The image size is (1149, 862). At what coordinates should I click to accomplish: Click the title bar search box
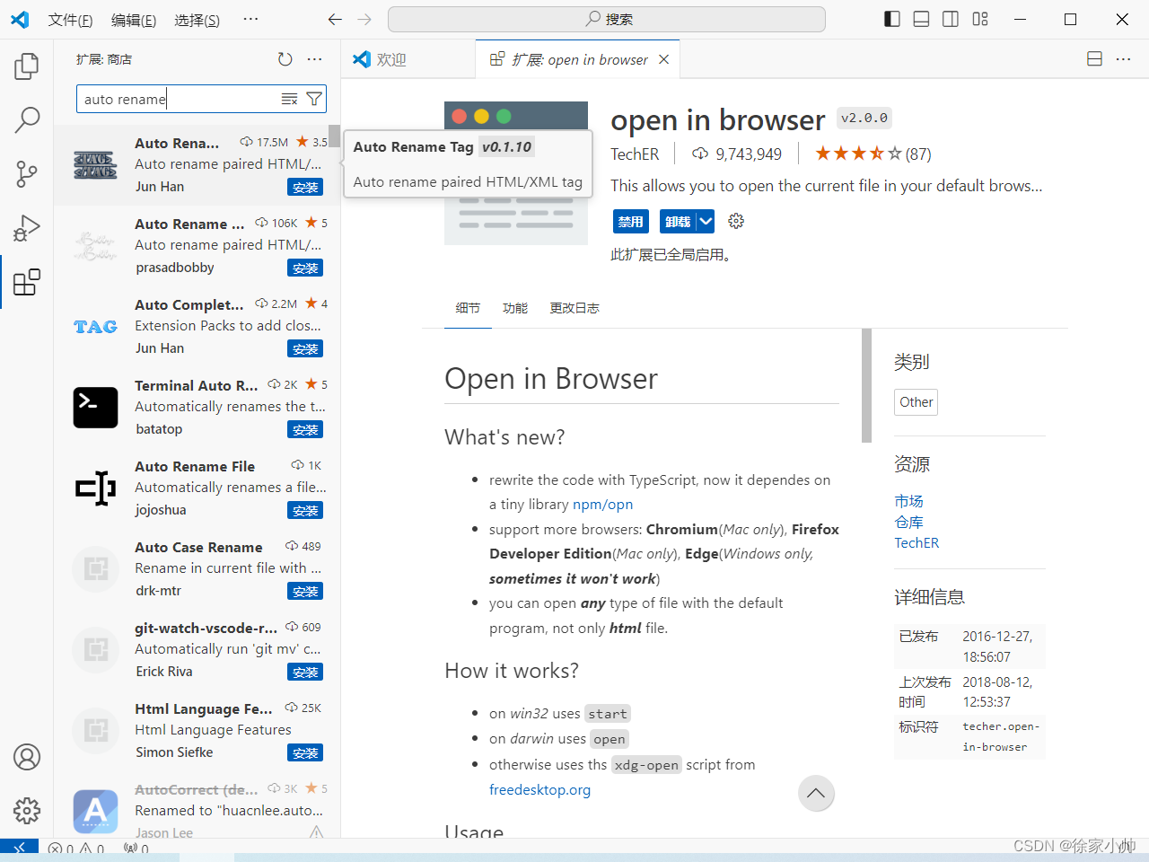coord(607,19)
